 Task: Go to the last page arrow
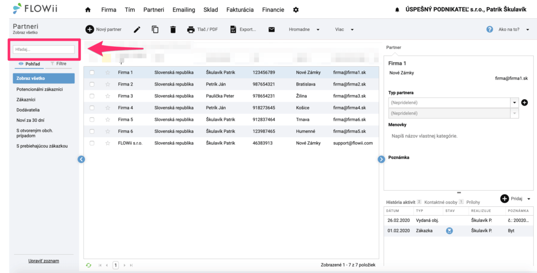tap(131, 265)
